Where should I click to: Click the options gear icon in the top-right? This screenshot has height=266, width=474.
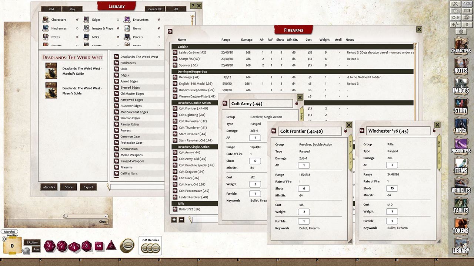461,31
